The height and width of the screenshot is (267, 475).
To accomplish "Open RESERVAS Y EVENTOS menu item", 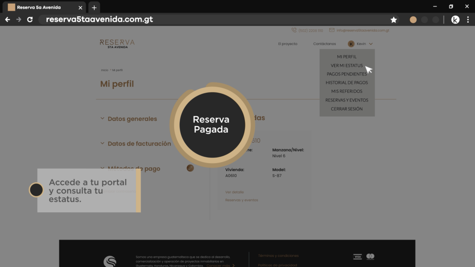I will tap(347, 100).
